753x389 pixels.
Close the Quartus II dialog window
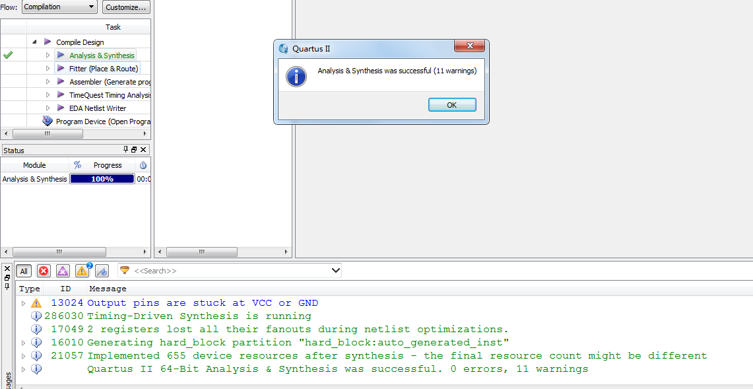point(469,47)
